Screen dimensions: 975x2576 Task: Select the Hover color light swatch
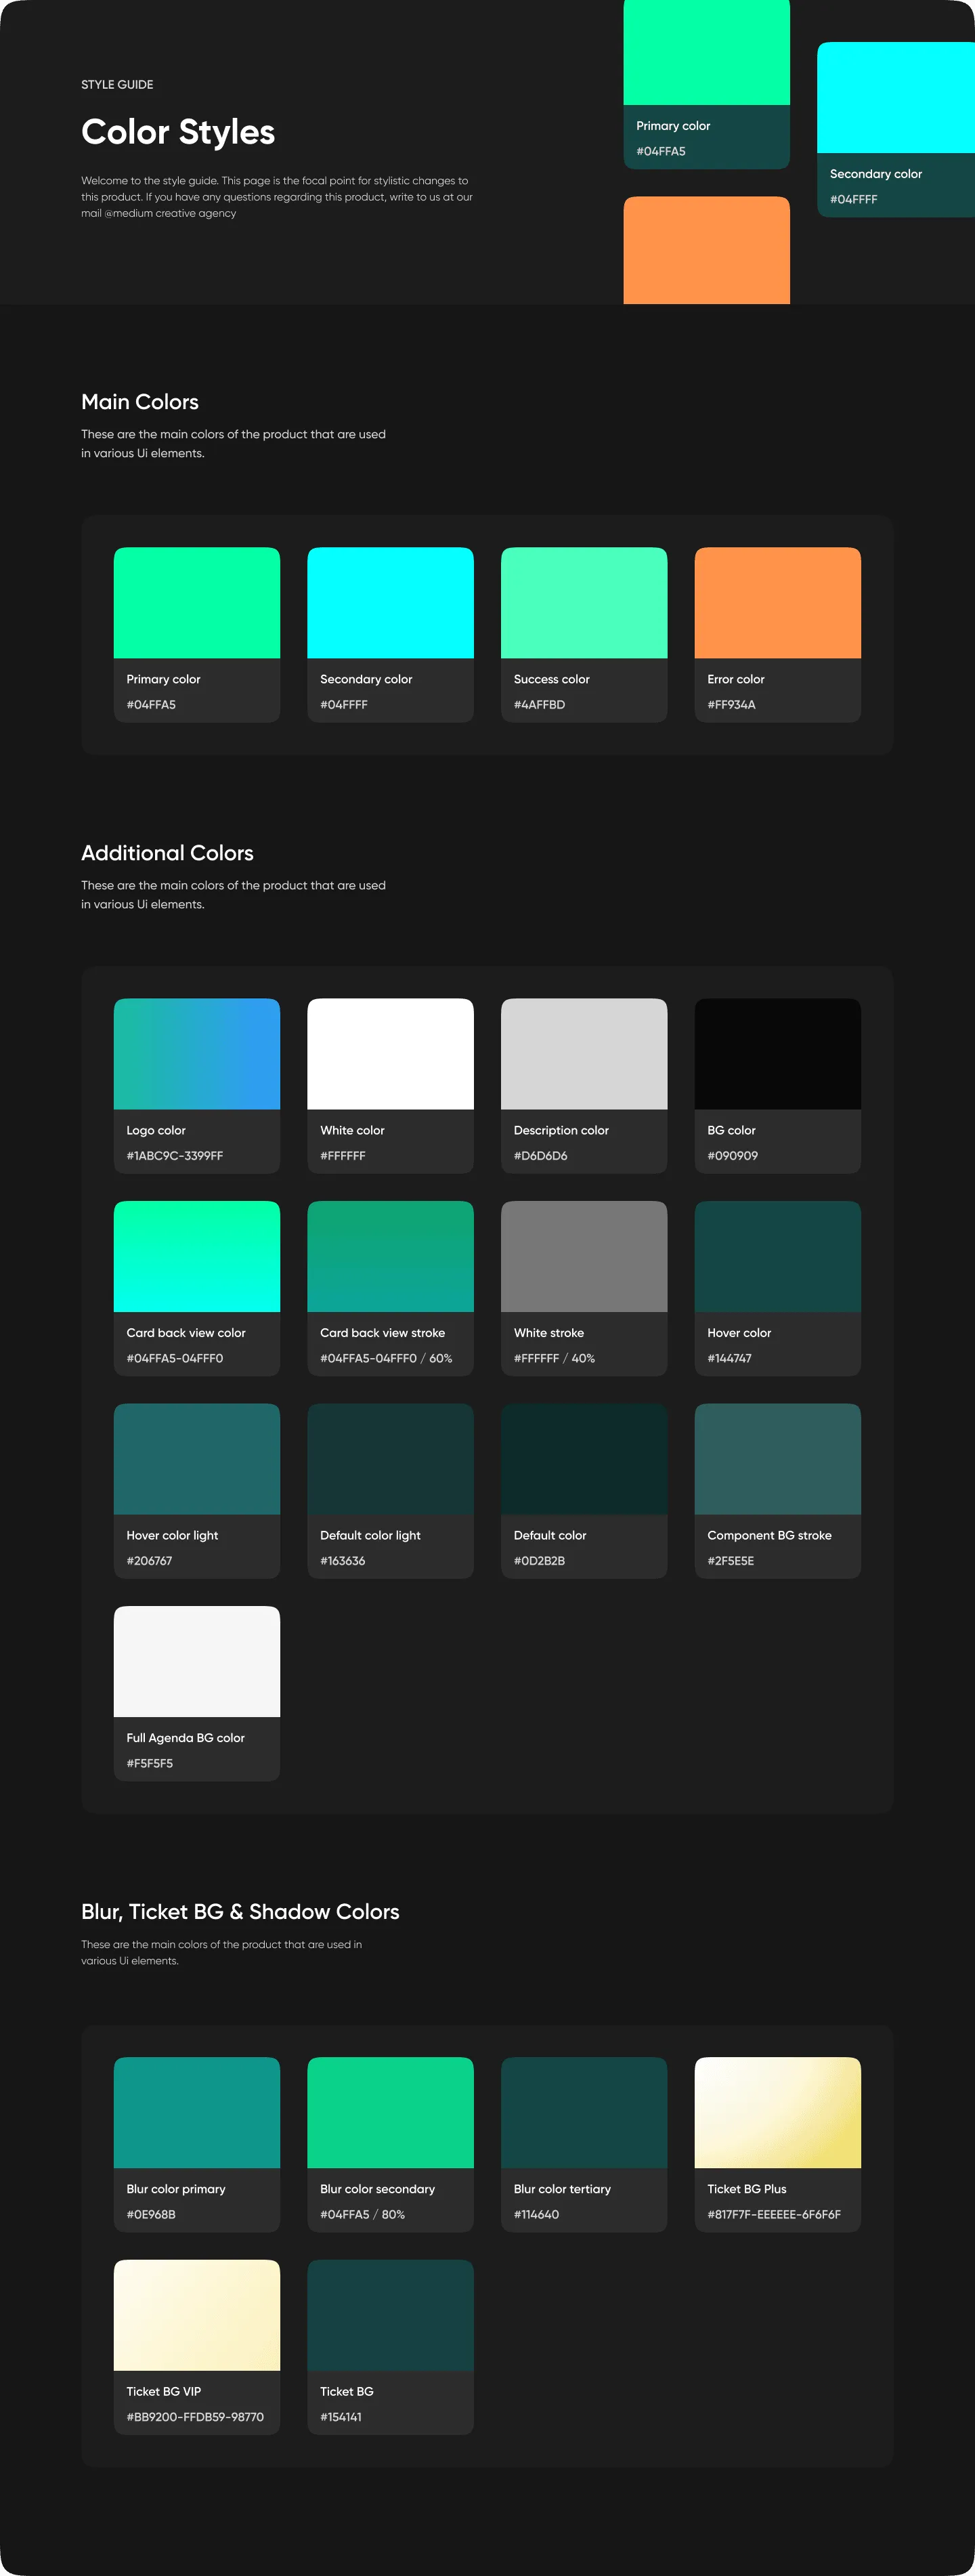[196, 1459]
